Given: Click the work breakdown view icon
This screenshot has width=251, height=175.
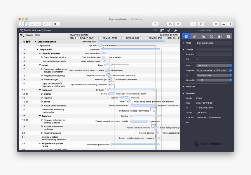Looking at the screenshot, I should (22, 30).
